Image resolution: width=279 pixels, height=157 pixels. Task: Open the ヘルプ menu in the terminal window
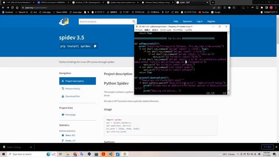[188, 30]
